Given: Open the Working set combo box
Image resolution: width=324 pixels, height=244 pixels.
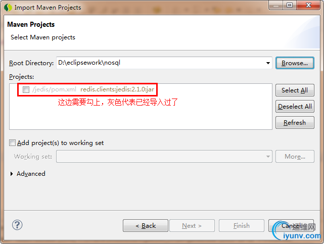Looking at the screenshot, I should 164,157.
